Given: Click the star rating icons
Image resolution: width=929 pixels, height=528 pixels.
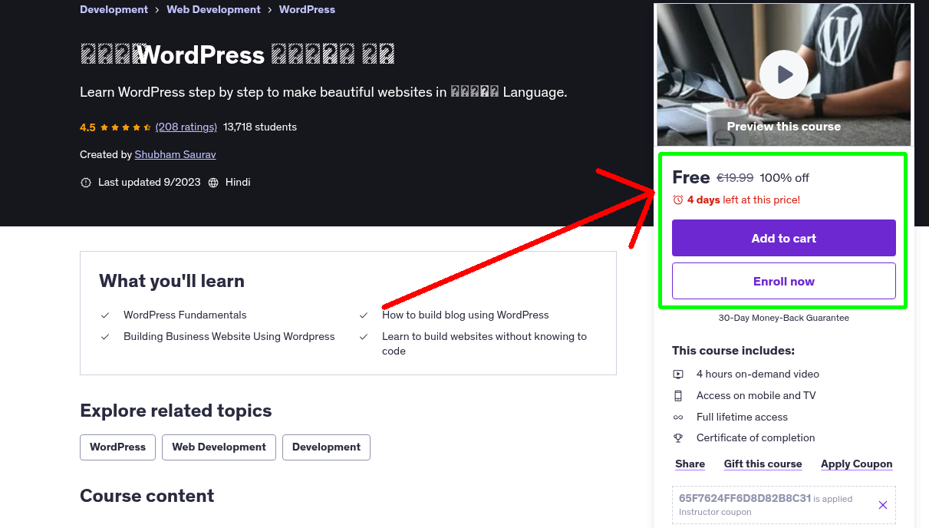Looking at the screenshot, I should 126,127.
